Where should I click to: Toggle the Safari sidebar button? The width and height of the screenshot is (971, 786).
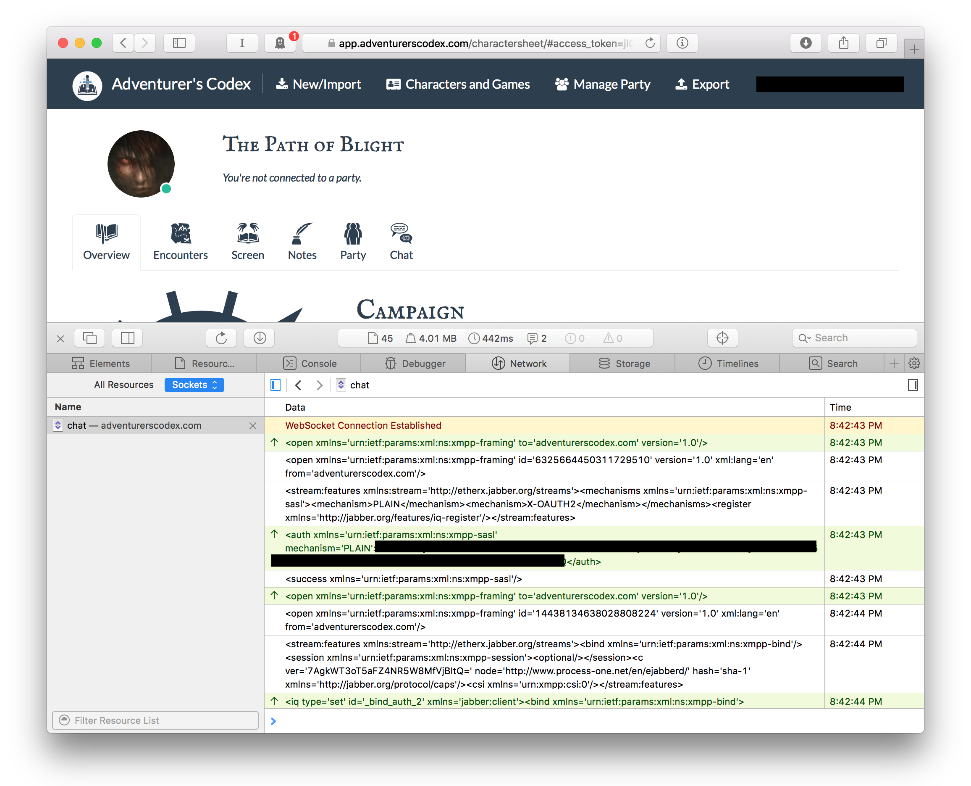point(179,43)
